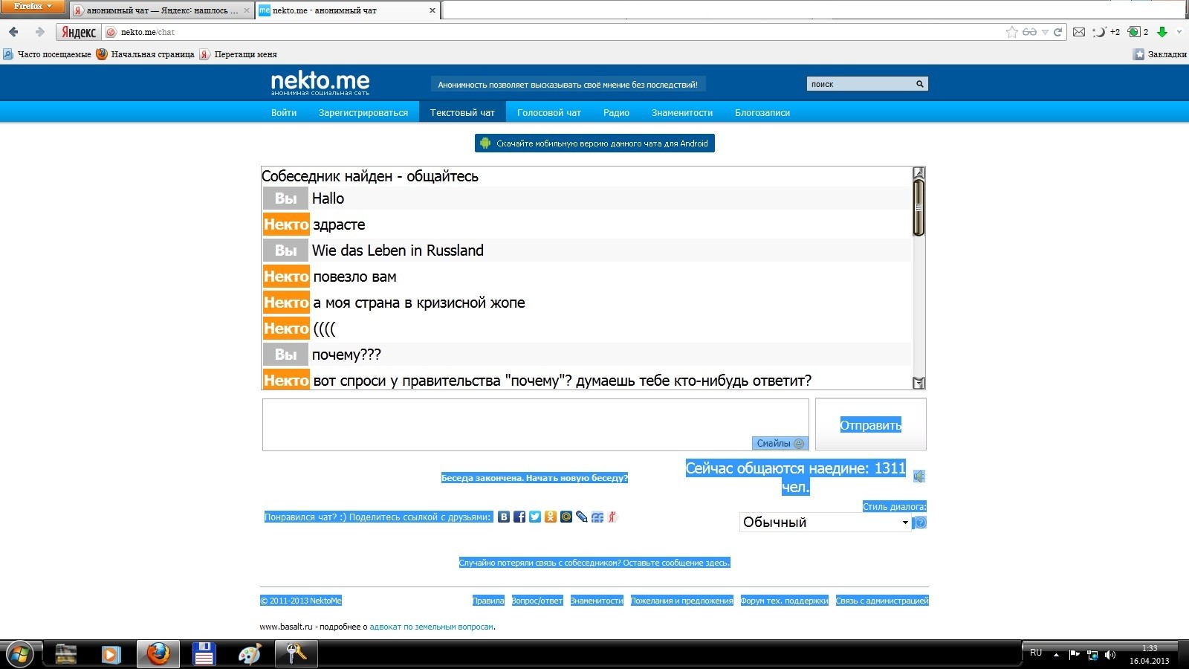Share the chat on Odnoklassniki

click(x=551, y=517)
